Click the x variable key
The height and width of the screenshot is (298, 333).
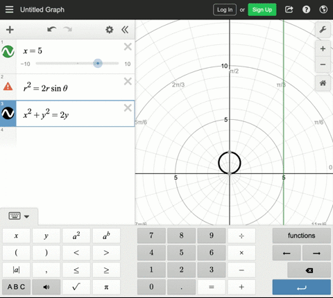click(16, 236)
